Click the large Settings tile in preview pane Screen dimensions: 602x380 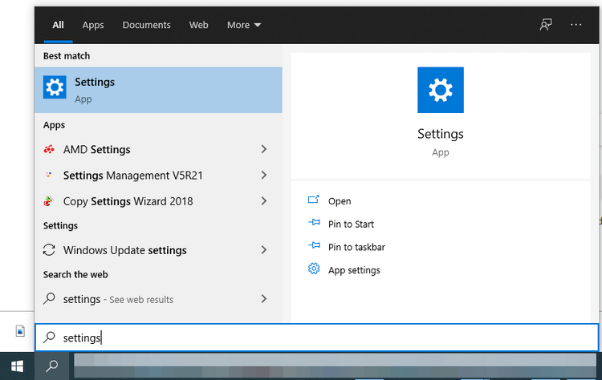point(441,90)
